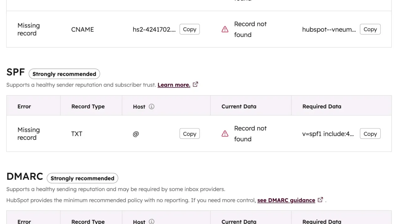399x224 pixels.
Task: Open the see DMARC guidance link
Action: point(286,200)
